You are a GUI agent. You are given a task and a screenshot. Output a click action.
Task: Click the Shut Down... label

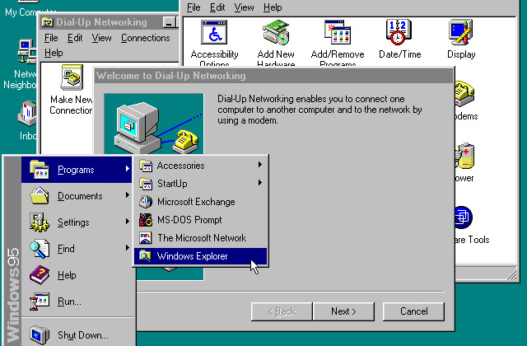82,335
